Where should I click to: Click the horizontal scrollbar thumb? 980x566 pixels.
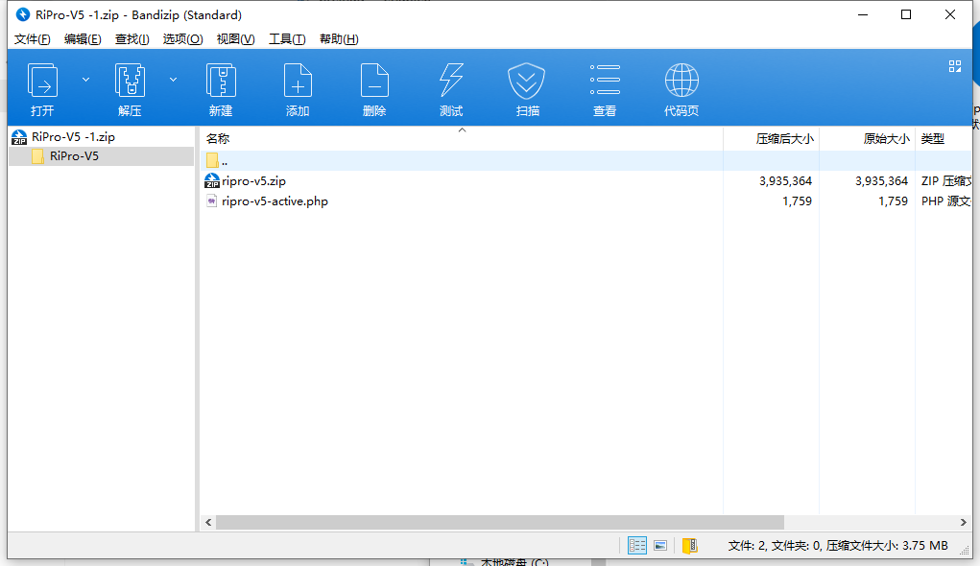coord(499,522)
